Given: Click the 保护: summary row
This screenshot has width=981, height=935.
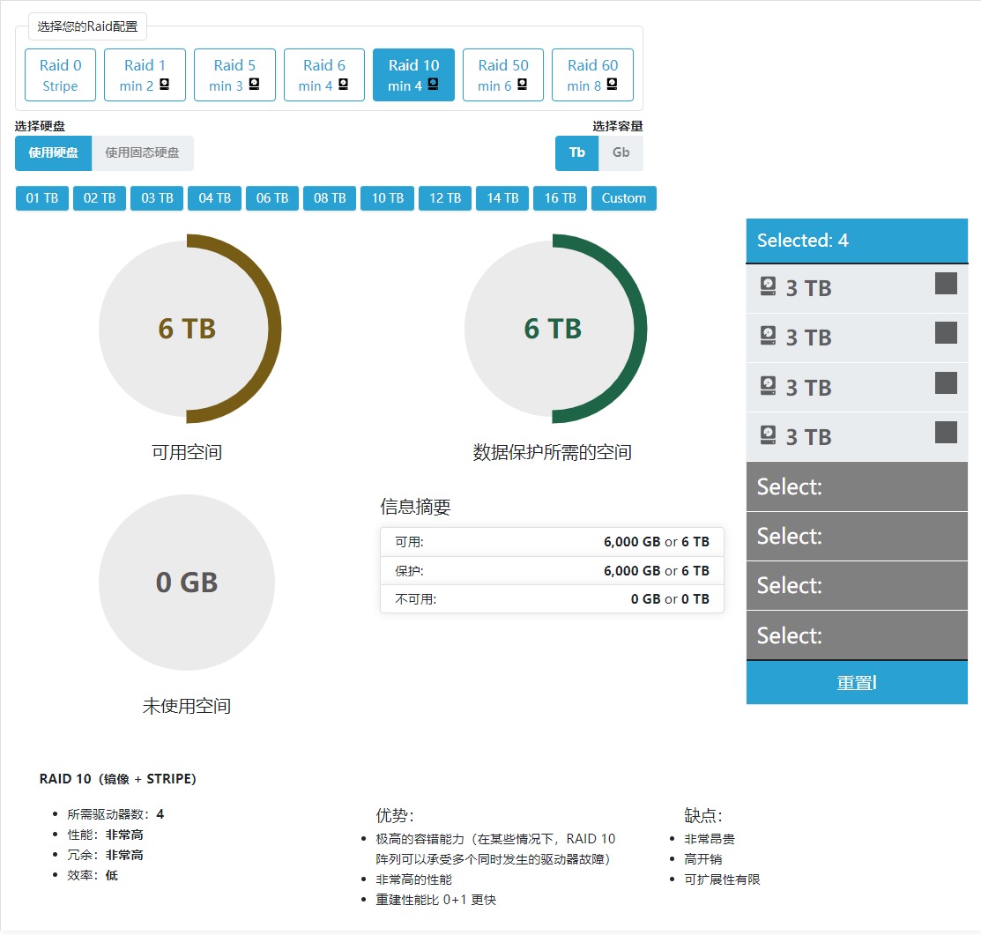Looking at the screenshot, I should point(552,571).
